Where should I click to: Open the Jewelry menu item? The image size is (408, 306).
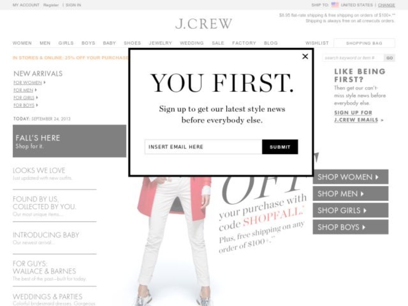160,43
